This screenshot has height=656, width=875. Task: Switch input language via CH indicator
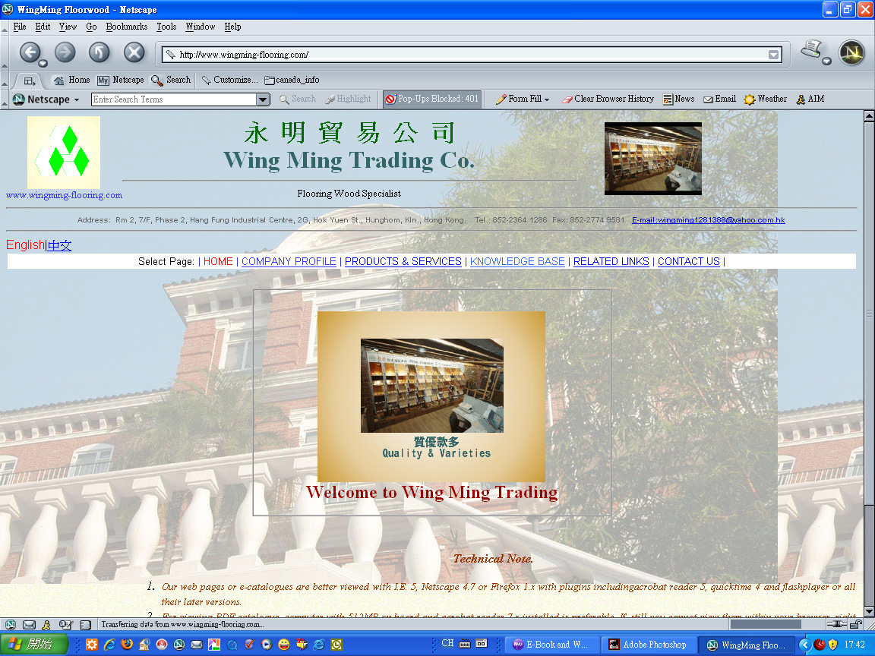pos(447,642)
